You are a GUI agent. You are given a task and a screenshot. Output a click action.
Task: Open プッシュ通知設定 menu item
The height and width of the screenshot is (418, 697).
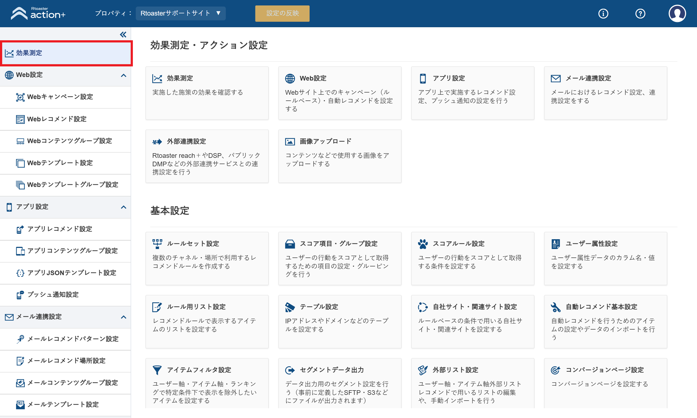[x=65, y=295]
